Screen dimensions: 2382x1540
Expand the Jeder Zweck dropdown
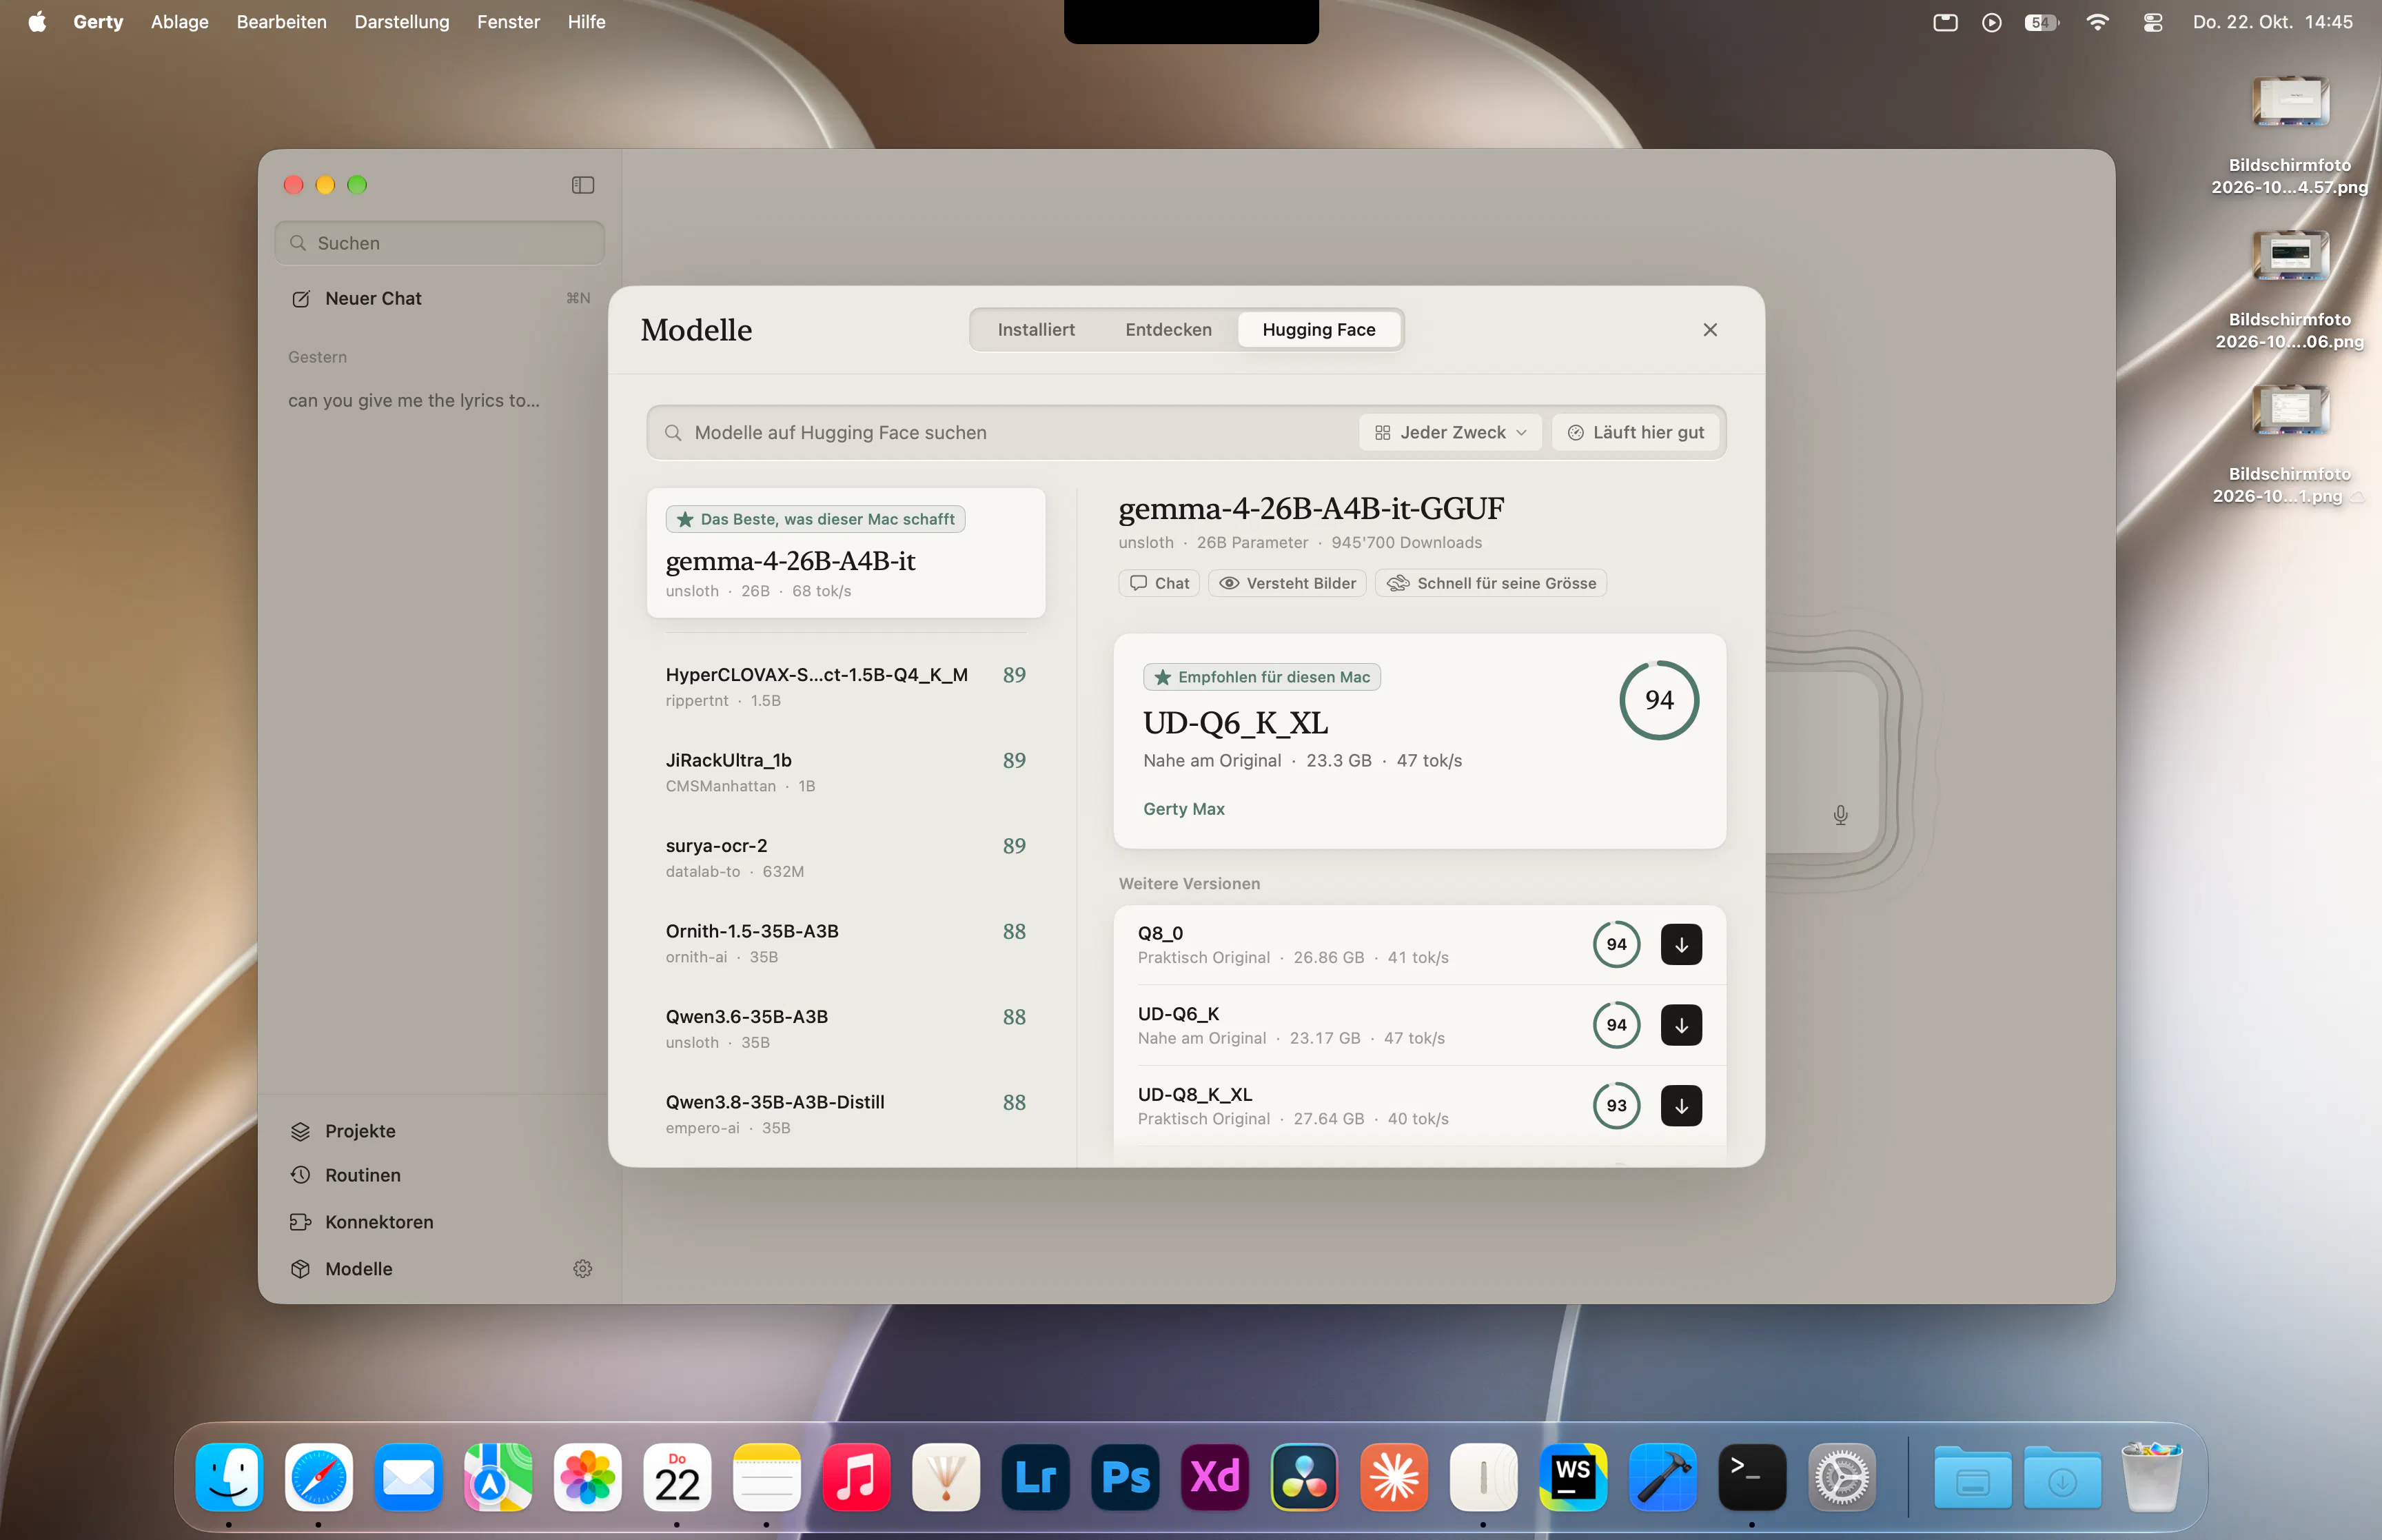click(1450, 432)
